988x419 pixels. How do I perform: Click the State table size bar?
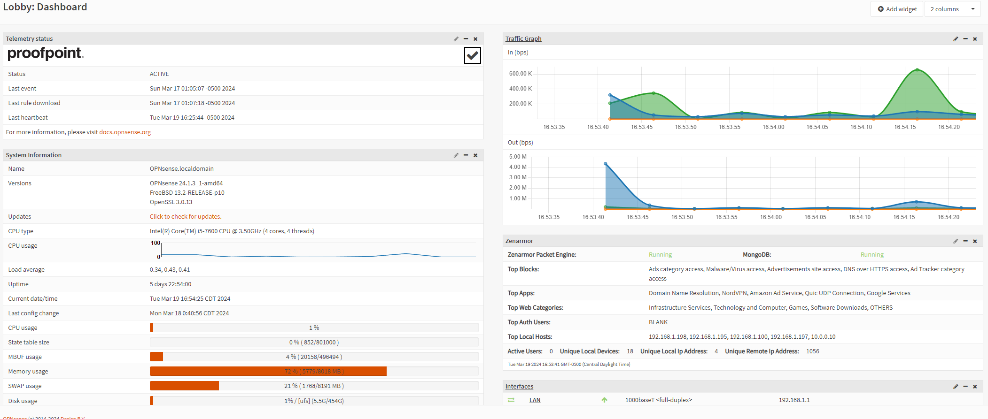[x=314, y=343]
